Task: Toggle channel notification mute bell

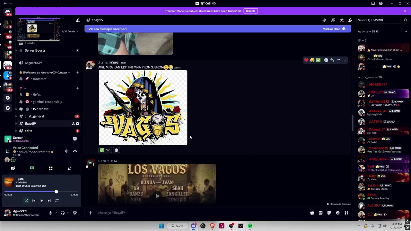Action: point(333,20)
